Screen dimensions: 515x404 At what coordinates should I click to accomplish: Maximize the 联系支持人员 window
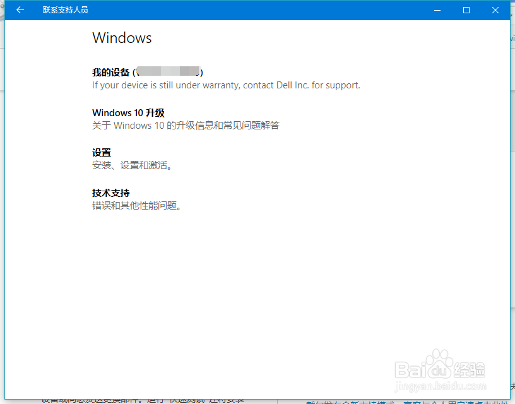(x=466, y=10)
